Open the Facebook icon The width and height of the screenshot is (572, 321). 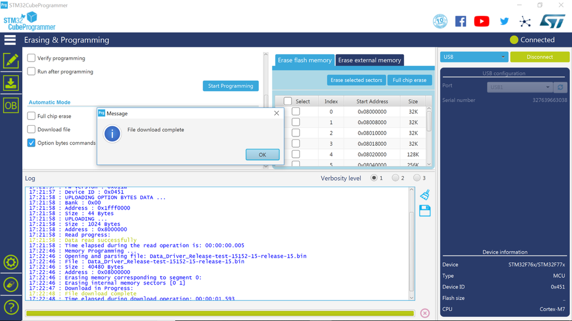pos(461,22)
